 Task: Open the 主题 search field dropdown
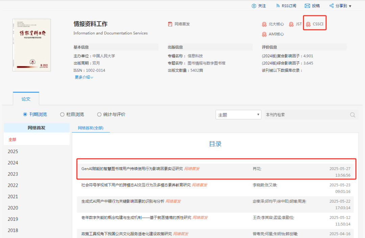pos(238,115)
